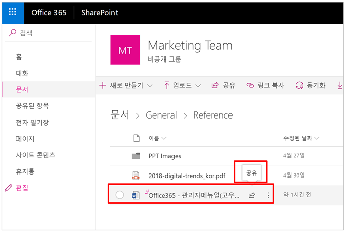Screen dimensions: 346x232
Task: Open the 이름 column sort dropdown
Action: tap(157, 138)
